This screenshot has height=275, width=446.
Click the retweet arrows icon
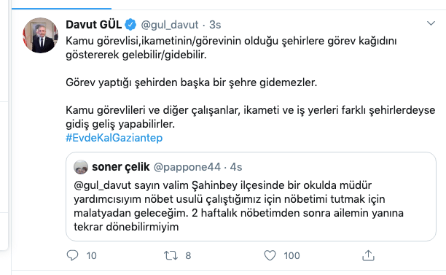point(171,255)
